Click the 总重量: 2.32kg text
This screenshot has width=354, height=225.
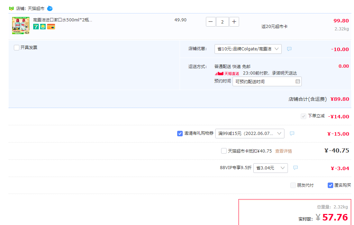(332, 207)
